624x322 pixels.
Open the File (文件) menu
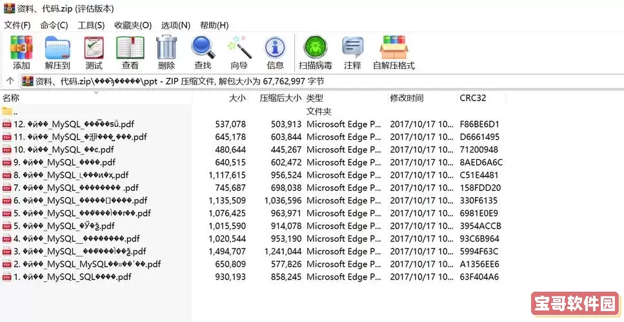pyautogui.click(x=17, y=25)
